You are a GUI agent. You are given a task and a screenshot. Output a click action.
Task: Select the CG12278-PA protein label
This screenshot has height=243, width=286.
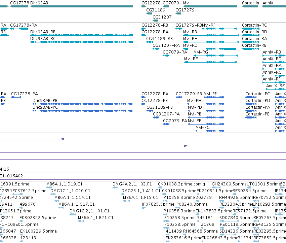(155, 94)
